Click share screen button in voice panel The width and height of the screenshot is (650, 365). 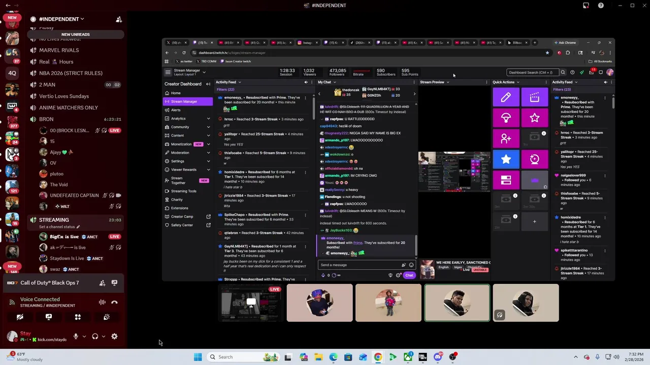pos(49,317)
